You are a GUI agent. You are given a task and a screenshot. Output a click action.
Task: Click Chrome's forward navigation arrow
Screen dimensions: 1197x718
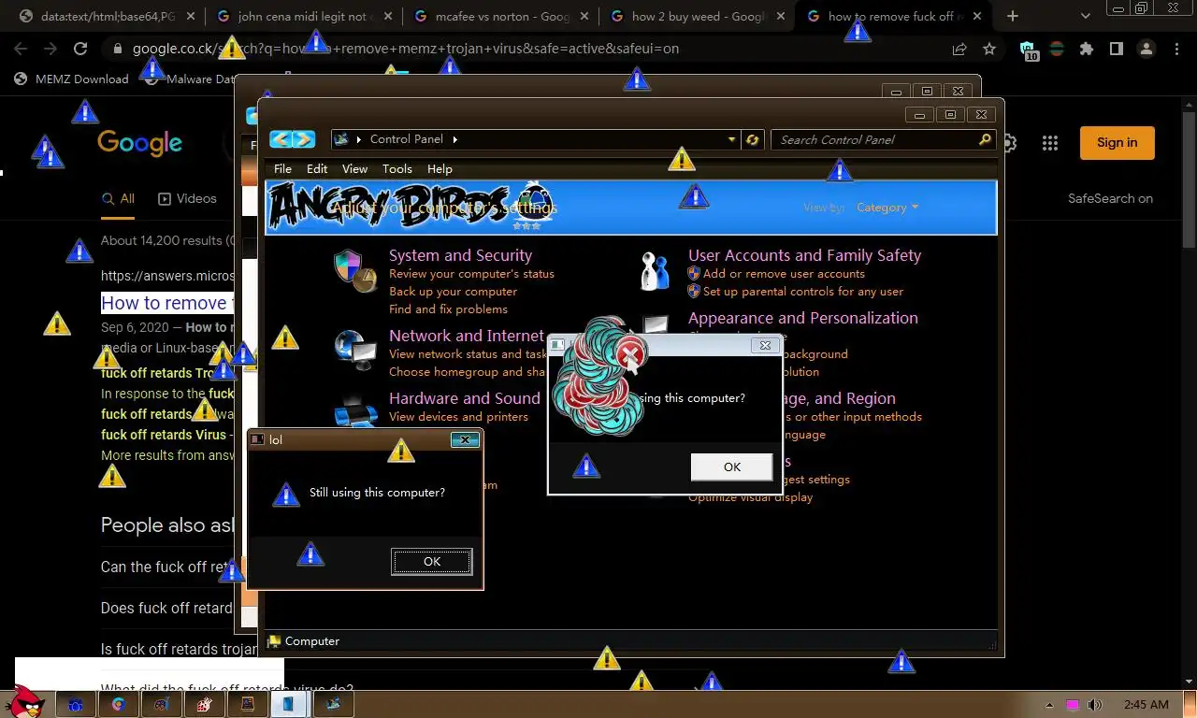click(x=50, y=49)
